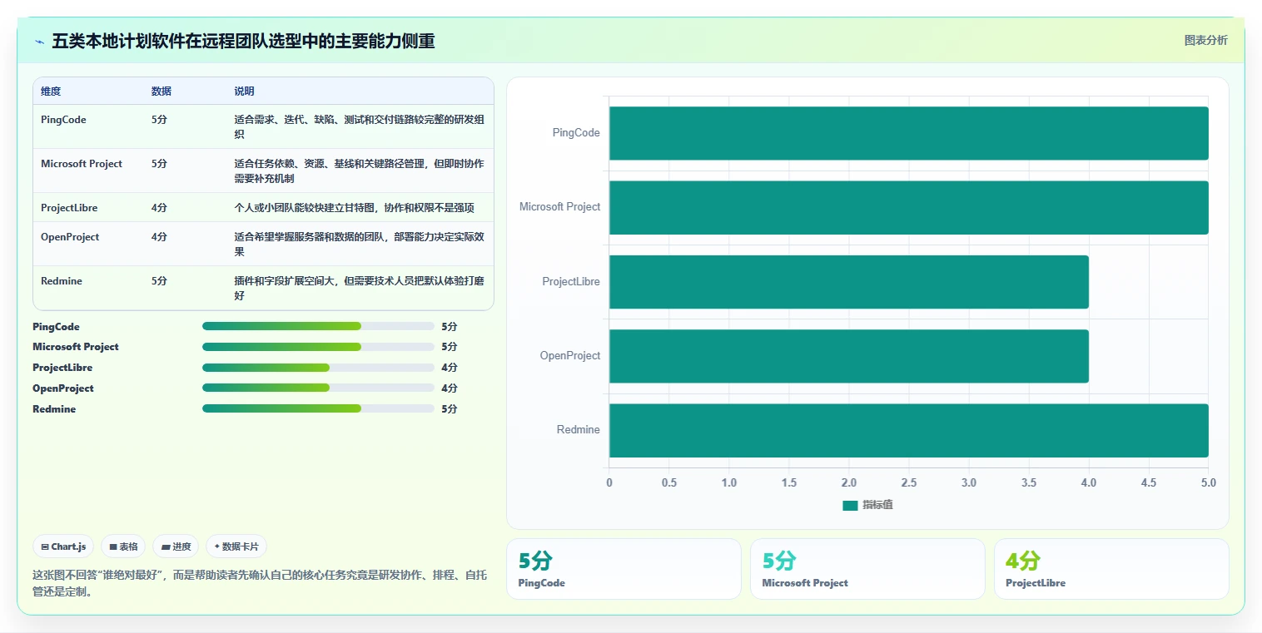This screenshot has width=1262, height=633.
Task: Click description starting 适合需求、迭代、缺陷
Action: (359, 126)
